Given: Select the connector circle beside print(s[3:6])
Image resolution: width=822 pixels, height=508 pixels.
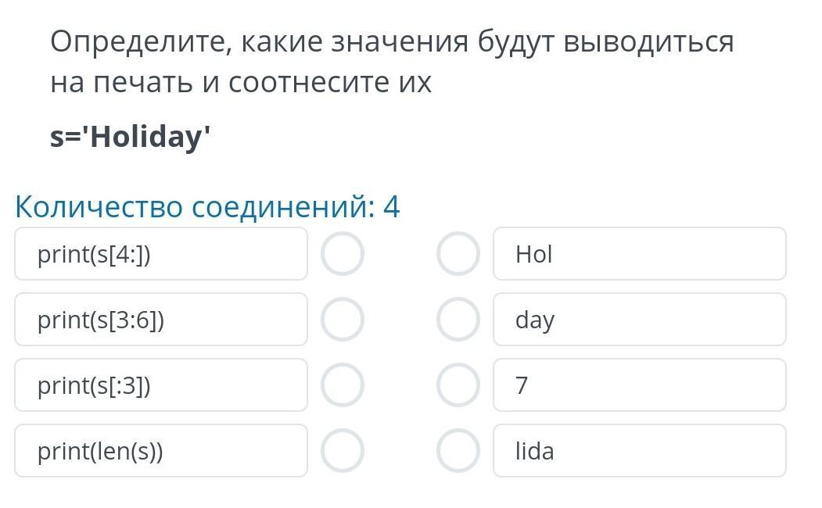Looking at the screenshot, I should click(x=343, y=320).
